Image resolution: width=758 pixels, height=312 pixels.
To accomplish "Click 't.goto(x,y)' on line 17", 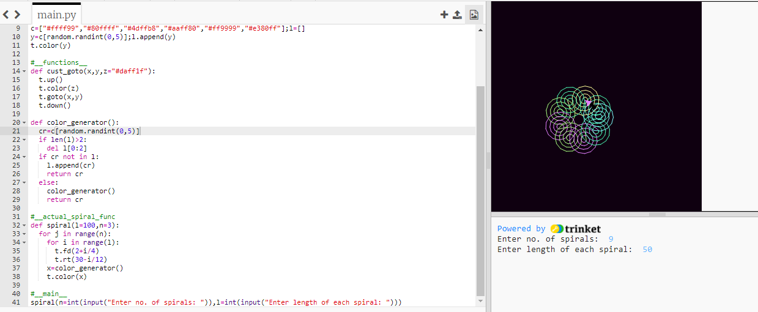I will 61,97.
